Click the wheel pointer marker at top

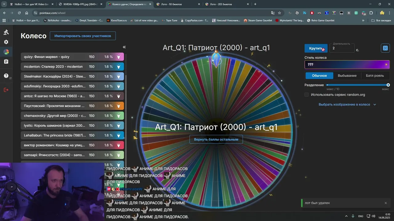point(216,59)
